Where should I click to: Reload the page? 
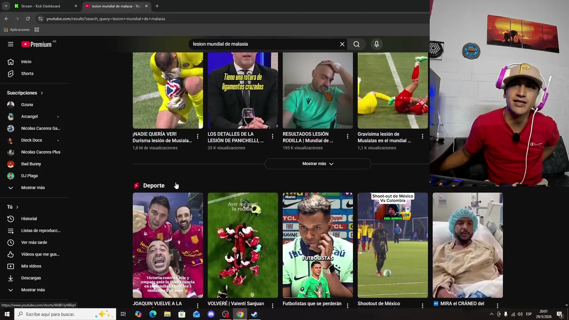coord(28,19)
